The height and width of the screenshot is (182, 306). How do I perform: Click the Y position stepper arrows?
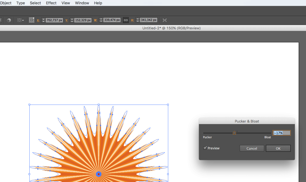tap(72, 20)
